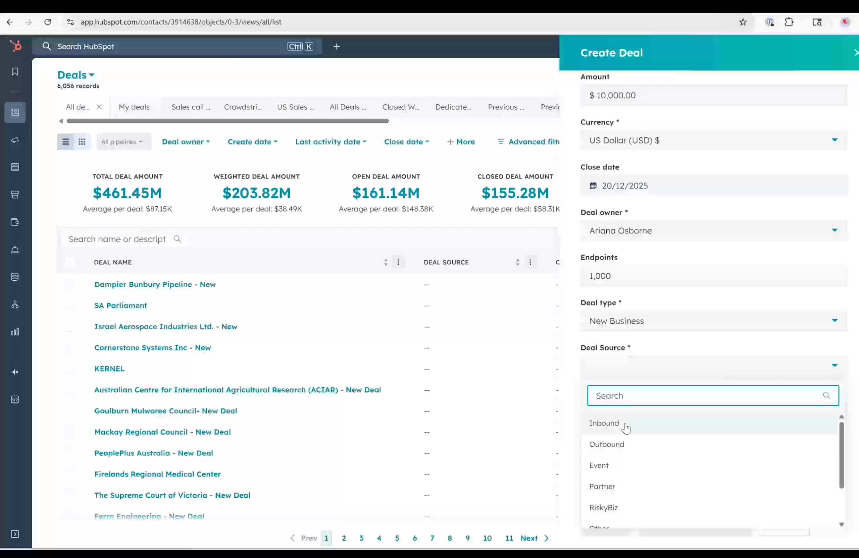Open the KERNEL deal record
The height and width of the screenshot is (558, 859).
pyautogui.click(x=109, y=369)
